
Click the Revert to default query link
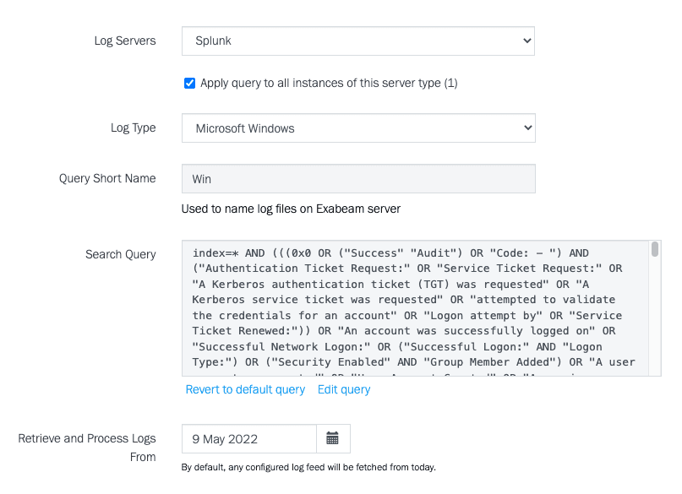click(x=245, y=389)
